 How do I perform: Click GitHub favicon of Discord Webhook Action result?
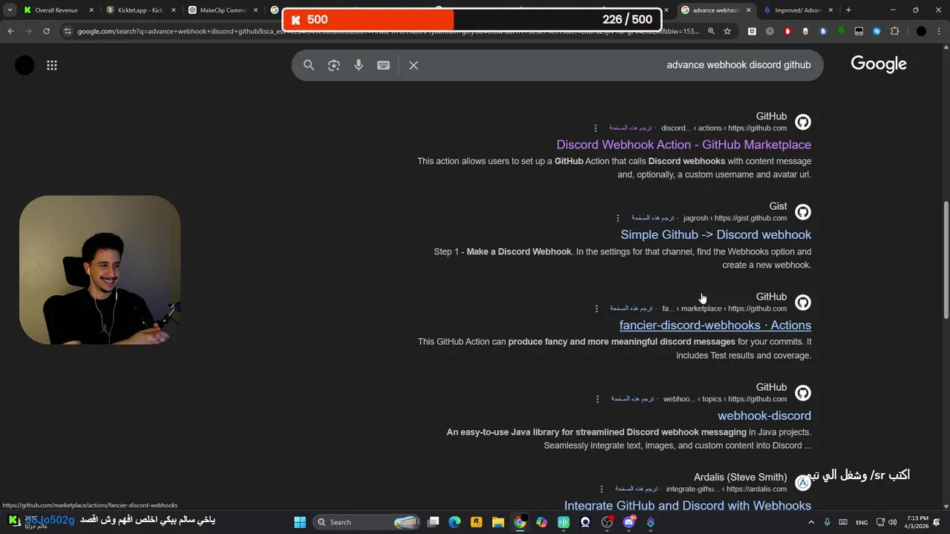802,122
